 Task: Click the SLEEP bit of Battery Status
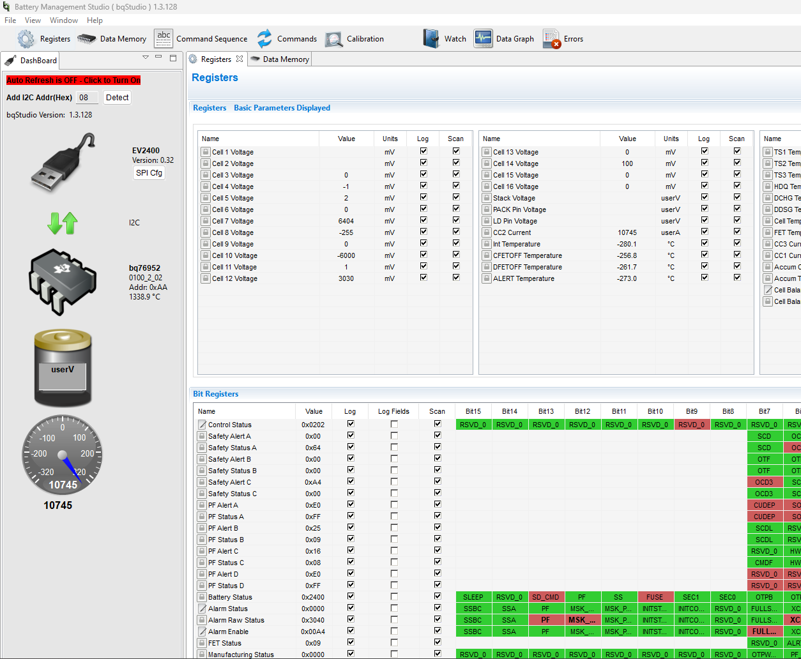point(473,597)
